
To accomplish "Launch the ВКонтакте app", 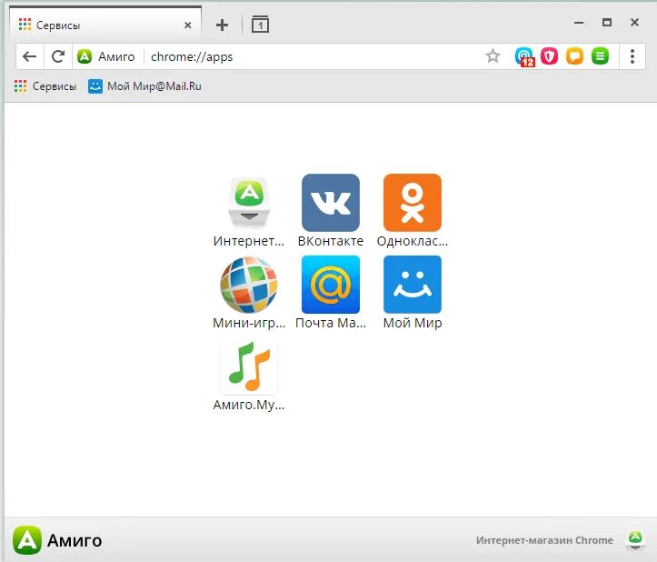I will [331, 203].
